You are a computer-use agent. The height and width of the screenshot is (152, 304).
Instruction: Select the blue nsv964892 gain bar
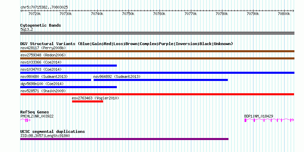(161, 80)
